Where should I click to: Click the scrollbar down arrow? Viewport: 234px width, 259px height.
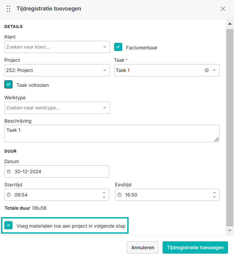click(x=230, y=231)
